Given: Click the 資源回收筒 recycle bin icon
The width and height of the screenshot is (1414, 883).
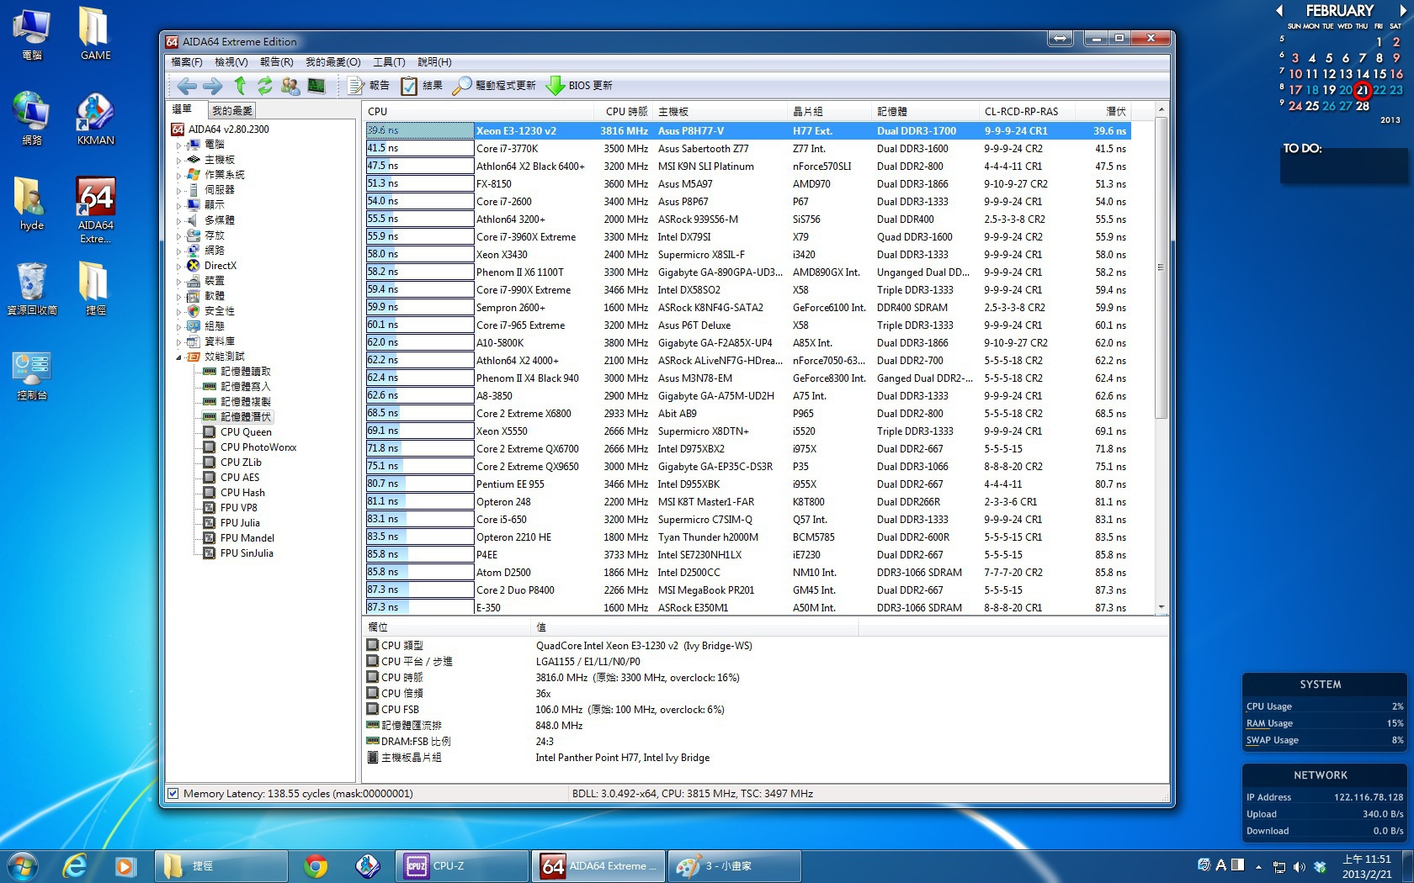Looking at the screenshot, I should (32, 288).
